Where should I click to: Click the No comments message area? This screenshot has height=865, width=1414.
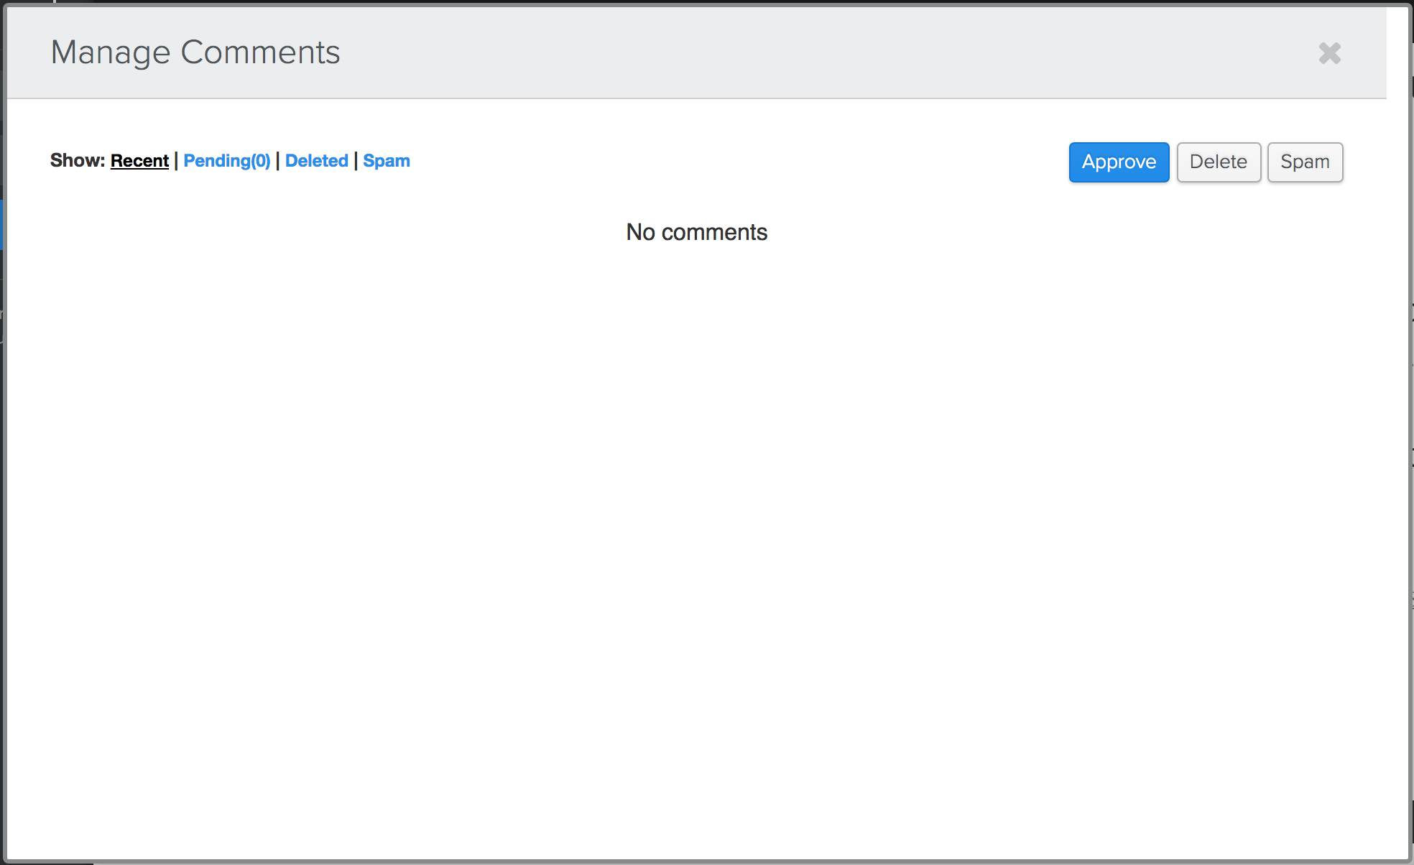(696, 231)
